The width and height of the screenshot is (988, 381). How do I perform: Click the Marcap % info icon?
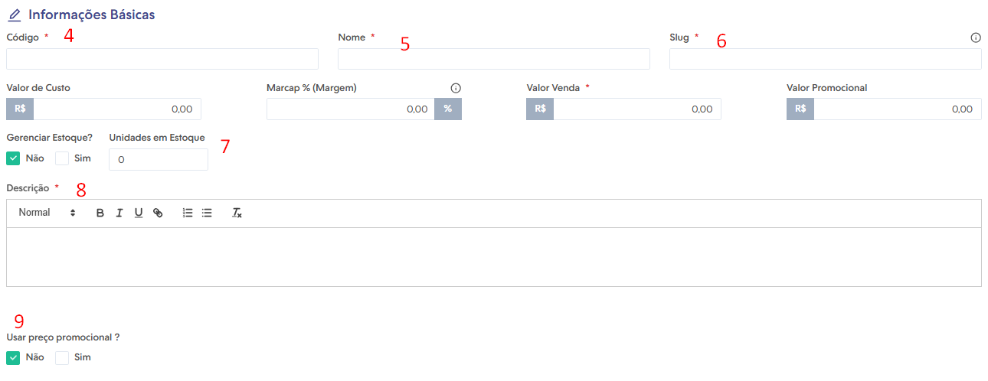(456, 88)
